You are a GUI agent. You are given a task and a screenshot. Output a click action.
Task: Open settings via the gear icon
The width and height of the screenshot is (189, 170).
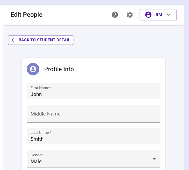pyautogui.click(x=130, y=15)
